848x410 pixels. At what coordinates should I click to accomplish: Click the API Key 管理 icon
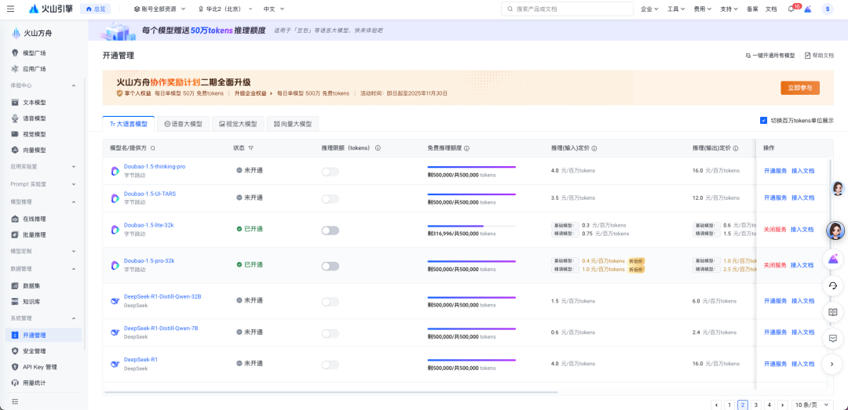coord(15,367)
